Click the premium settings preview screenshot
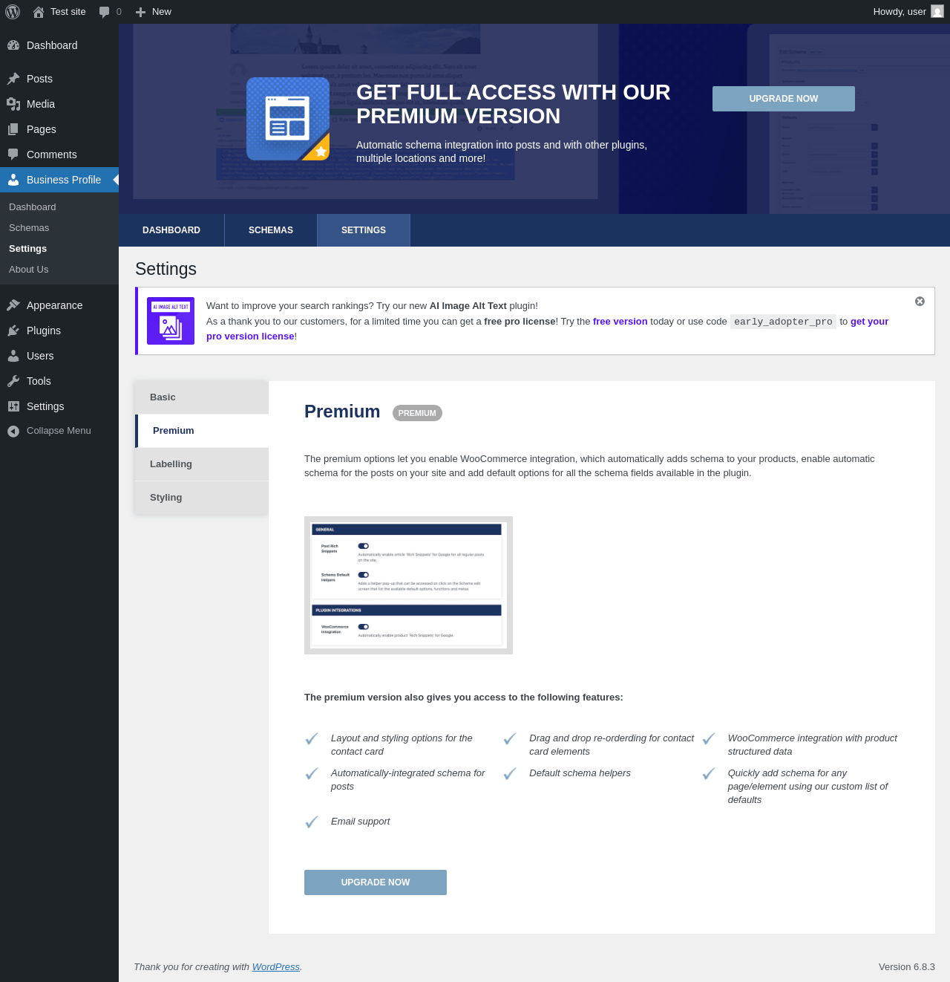950x982 pixels. tap(408, 585)
